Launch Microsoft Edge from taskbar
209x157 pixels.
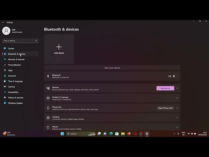pyautogui.click(x=111, y=134)
